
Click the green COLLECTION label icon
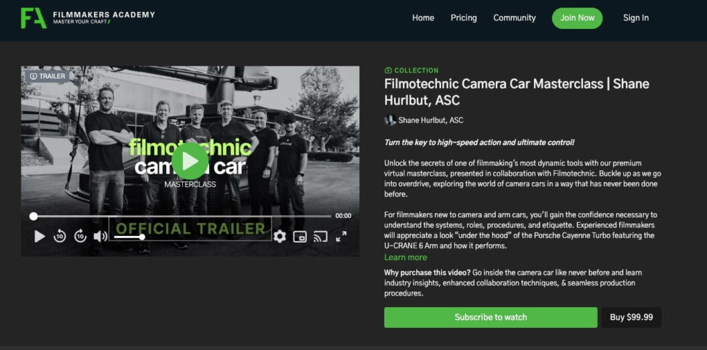tap(388, 70)
